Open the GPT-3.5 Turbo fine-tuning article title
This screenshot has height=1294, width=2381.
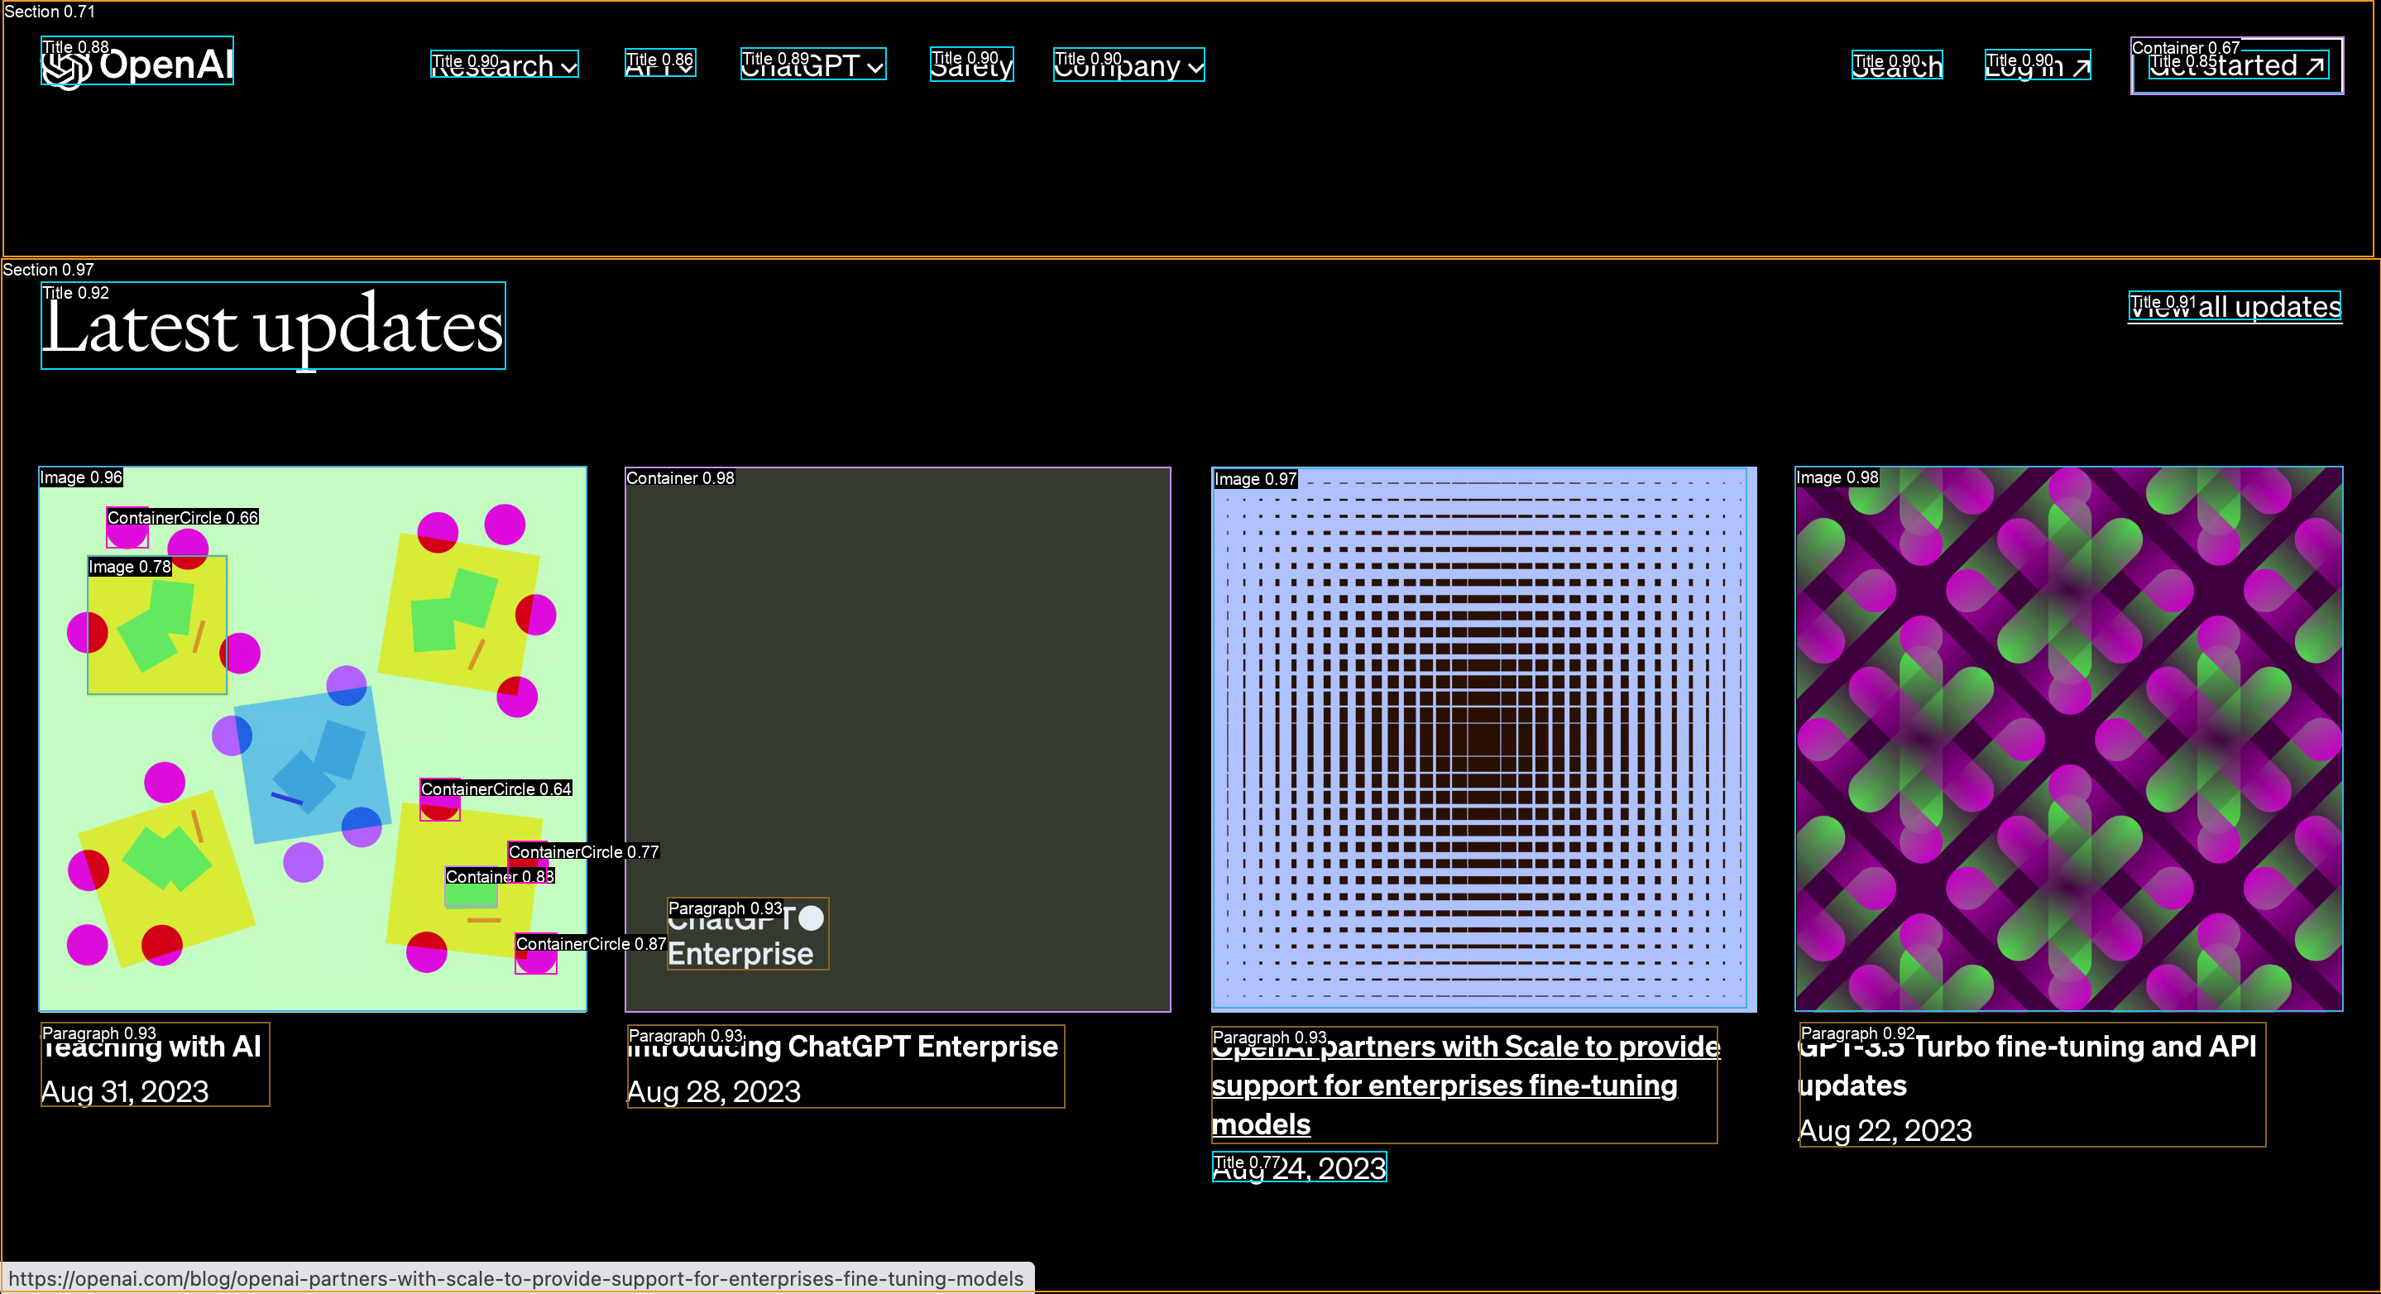(2027, 1047)
